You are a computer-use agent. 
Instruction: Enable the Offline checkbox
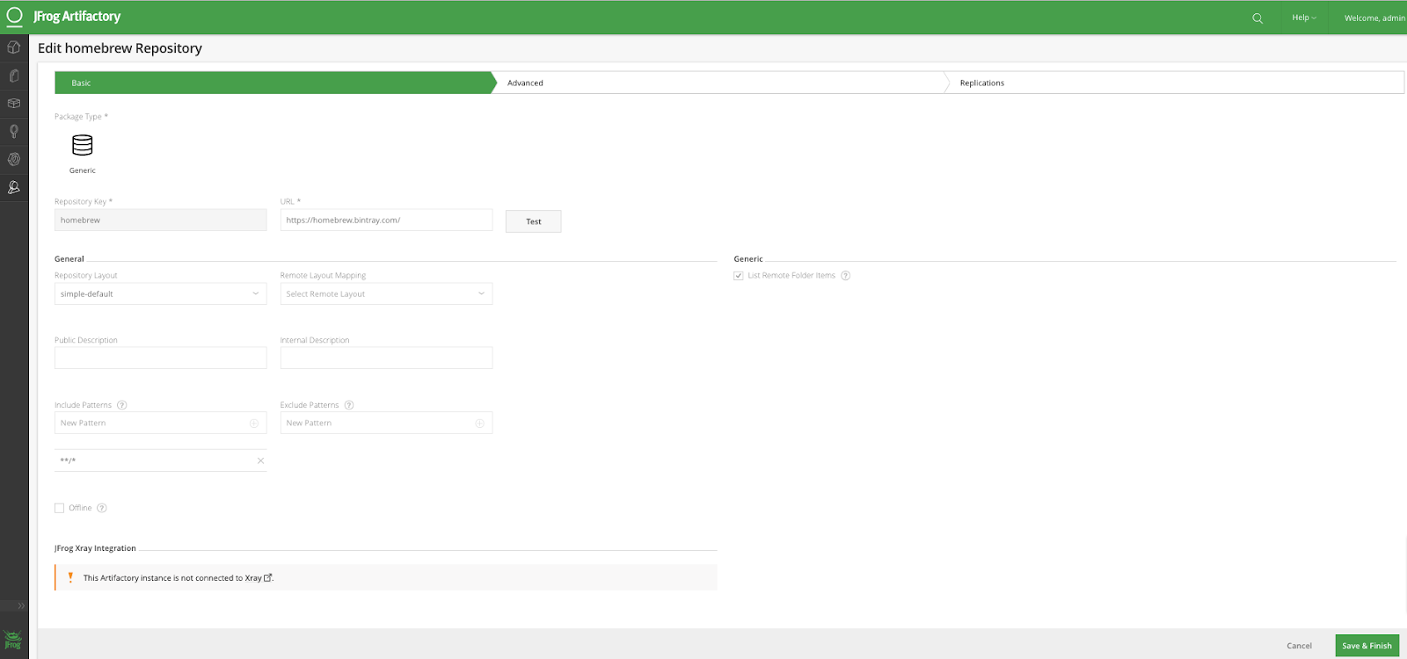tap(60, 508)
